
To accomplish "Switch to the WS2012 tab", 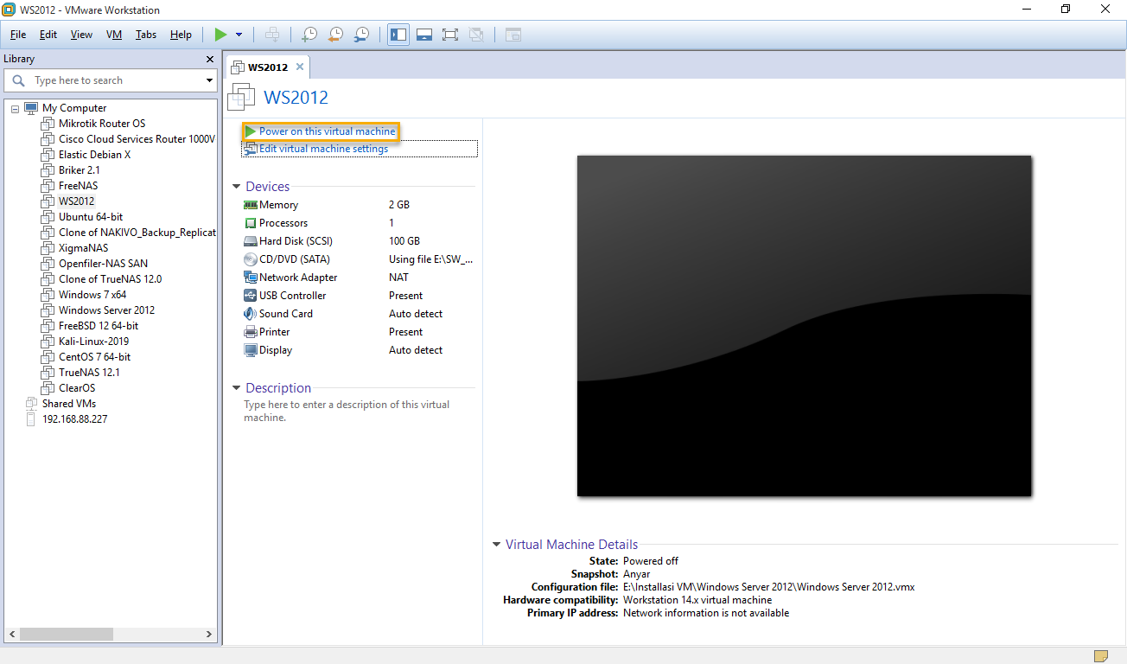I will [267, 66].
